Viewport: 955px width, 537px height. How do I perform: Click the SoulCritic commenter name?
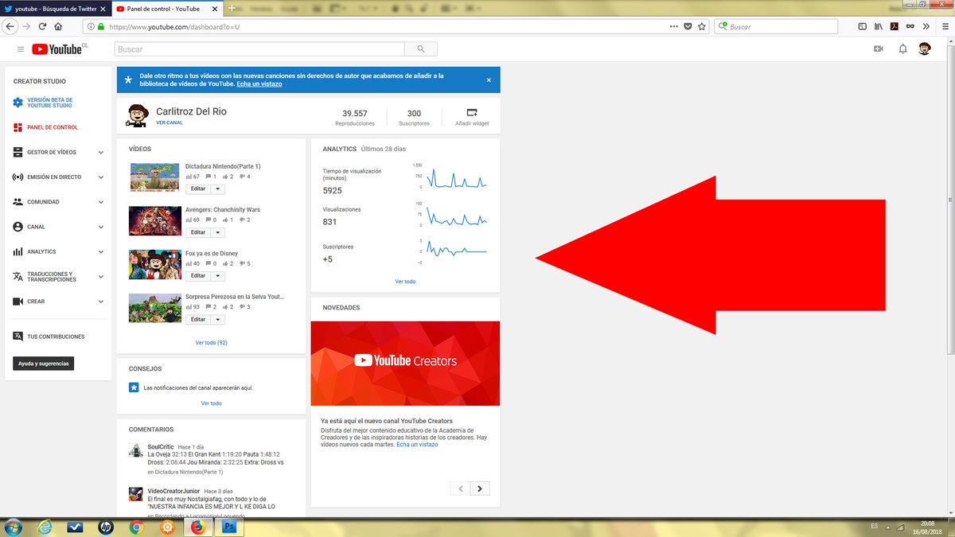(160, 447)
